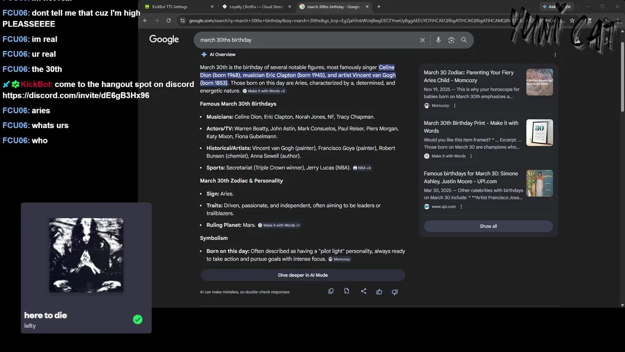Click into the Google search input field
Viewport: 625px width, 352px height.
coord(308,40)
